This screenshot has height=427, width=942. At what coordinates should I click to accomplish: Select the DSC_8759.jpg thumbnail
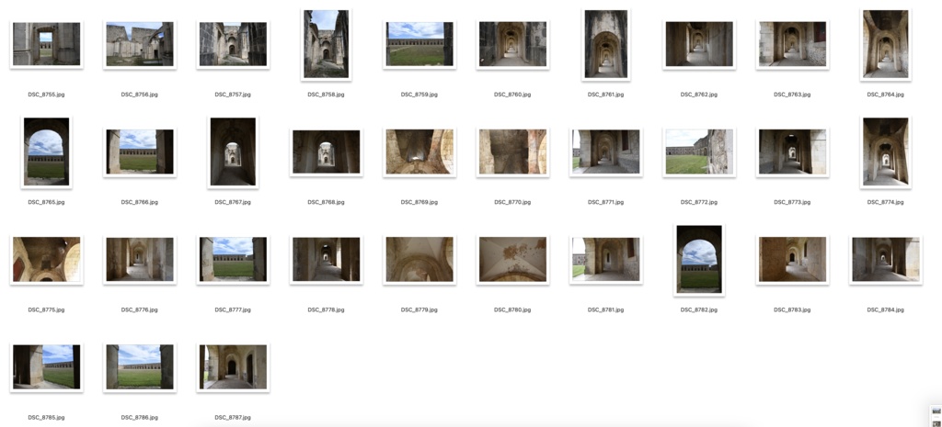tap(419, 44)
